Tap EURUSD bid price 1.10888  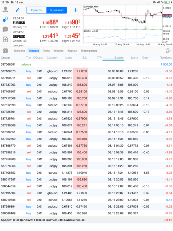(x=50, y=22)
